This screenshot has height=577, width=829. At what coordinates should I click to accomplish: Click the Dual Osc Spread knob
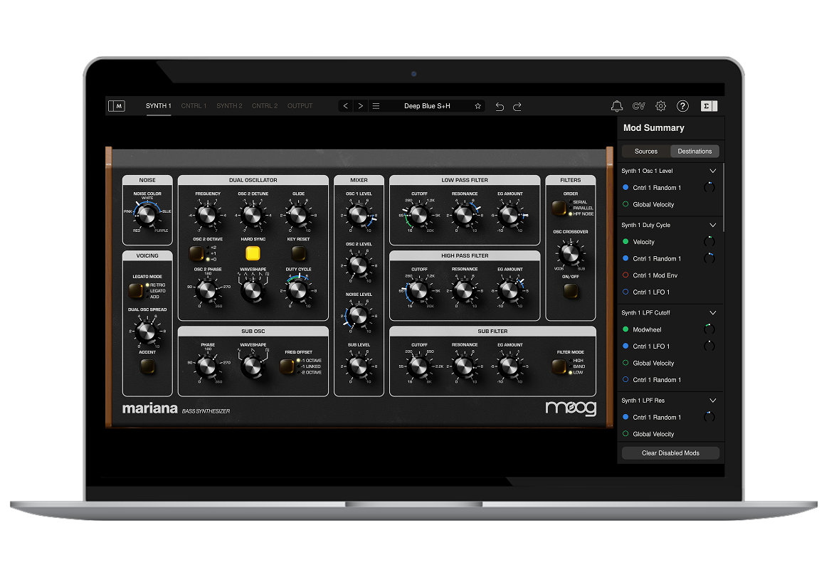tap(146, 332)
